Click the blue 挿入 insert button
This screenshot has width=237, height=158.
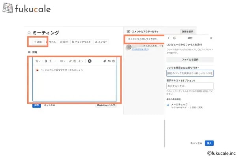[x=209, y=143]
